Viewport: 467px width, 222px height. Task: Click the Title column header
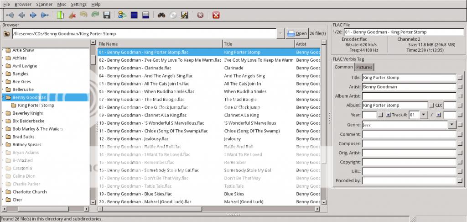pyautogui.click(x=259, y=44)
